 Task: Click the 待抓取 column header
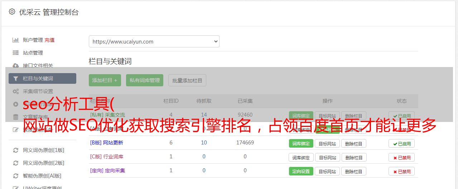coord(204,101)
